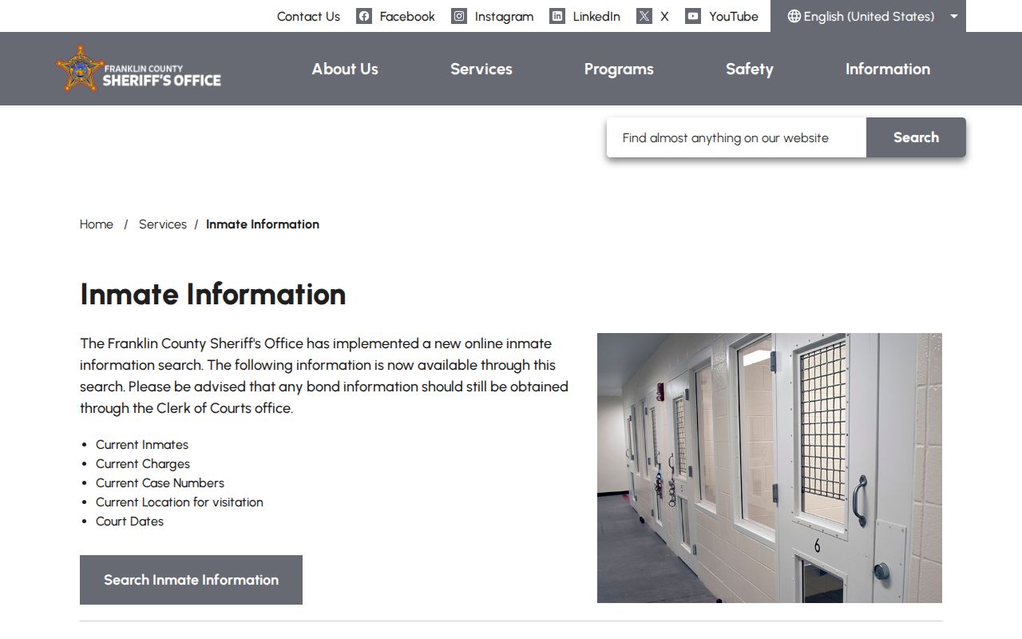Click 'Current Location for visitation' list item
Viewport: 1022px width, 639px height.
(x=180, y=502)
